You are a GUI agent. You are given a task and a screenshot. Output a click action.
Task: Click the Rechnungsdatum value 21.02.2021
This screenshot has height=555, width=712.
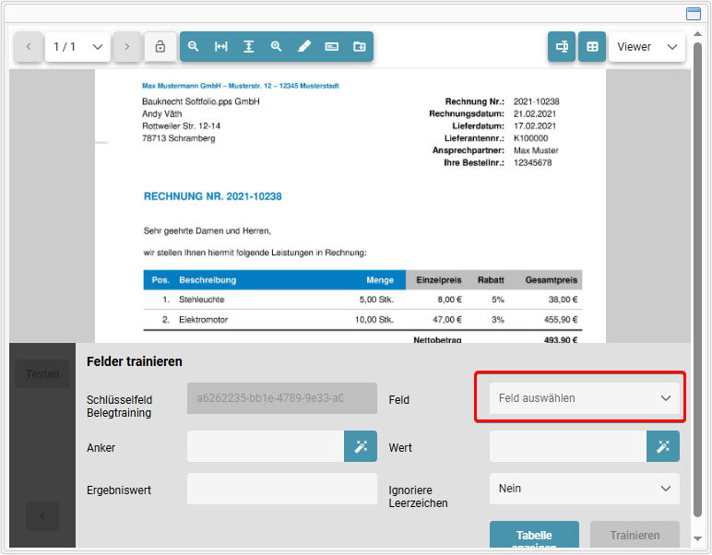[x=534, y=114]
